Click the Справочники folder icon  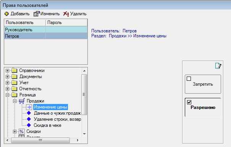(15, 70)
